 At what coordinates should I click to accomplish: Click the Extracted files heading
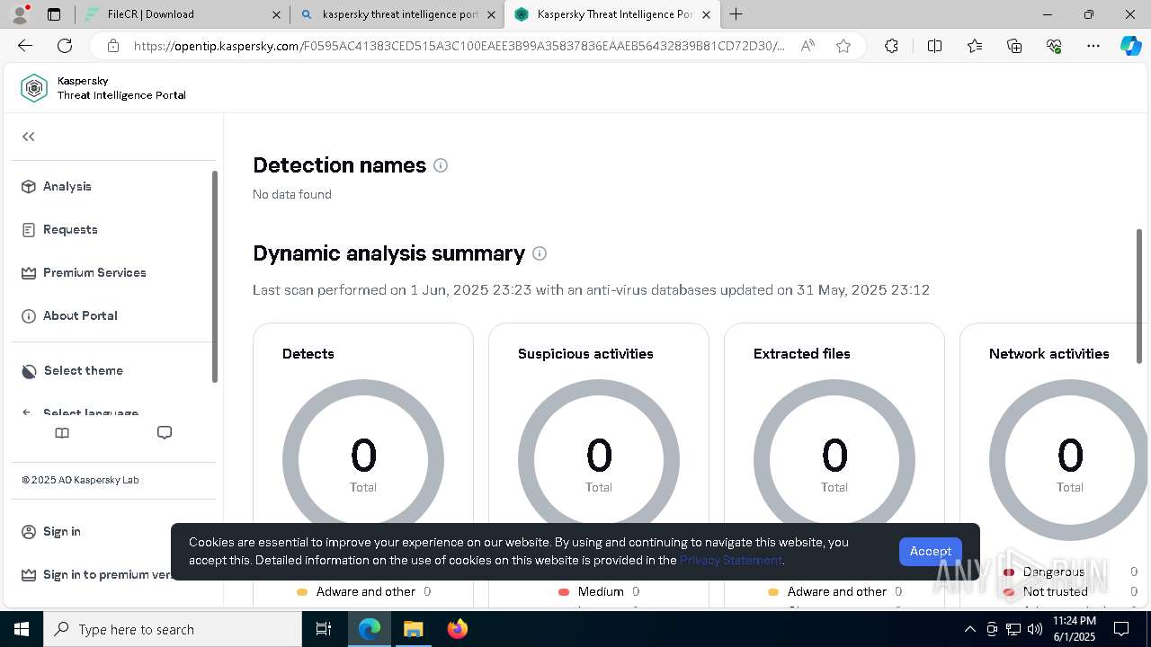pyautogui.click(x=802, y=354)
